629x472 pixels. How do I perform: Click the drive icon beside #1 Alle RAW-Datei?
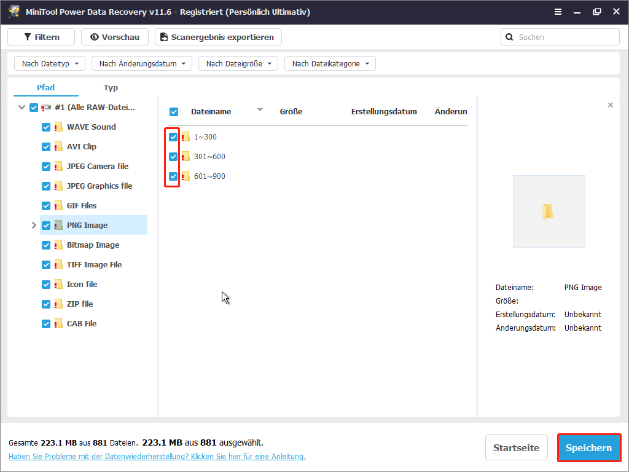tap(46, 107)
